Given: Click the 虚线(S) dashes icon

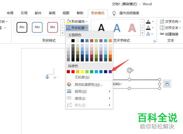Looking at the screenshot, I should [x=69, y=98].
